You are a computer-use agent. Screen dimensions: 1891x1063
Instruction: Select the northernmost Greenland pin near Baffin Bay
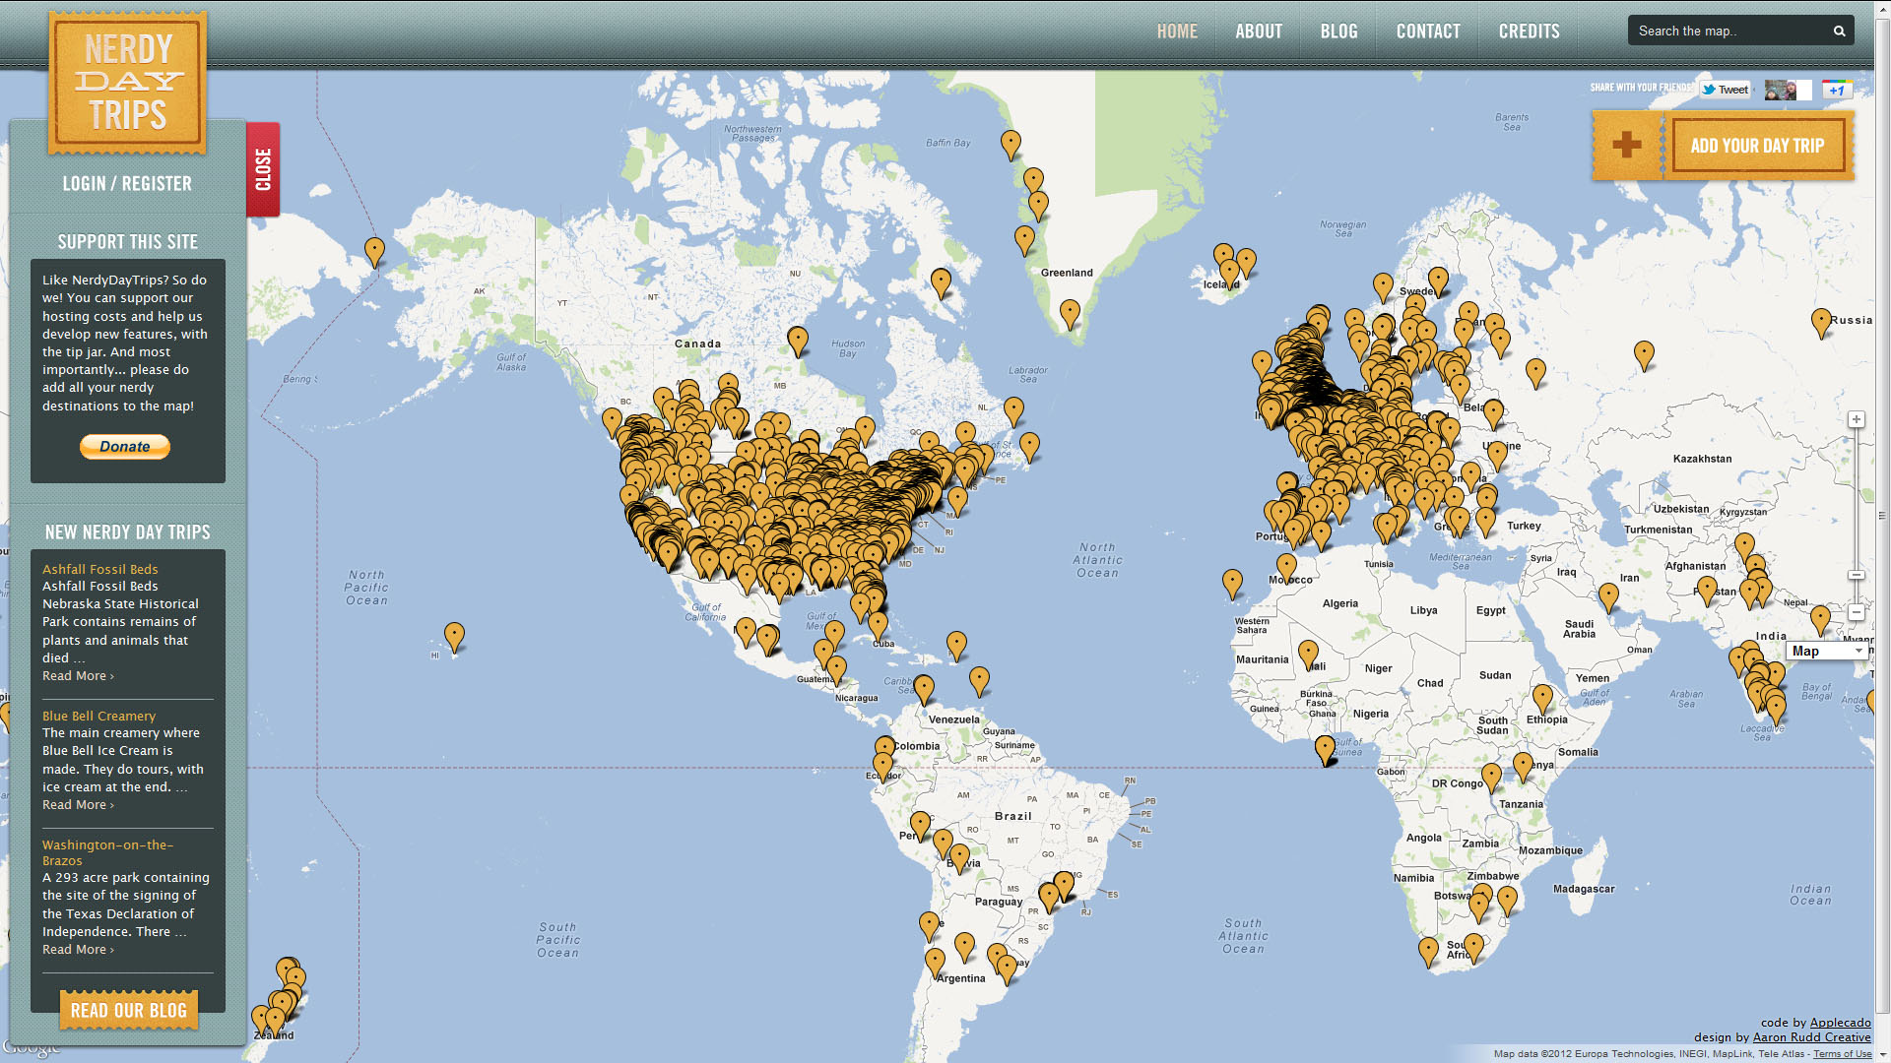pyautogui.click(x=1011, y=145)
